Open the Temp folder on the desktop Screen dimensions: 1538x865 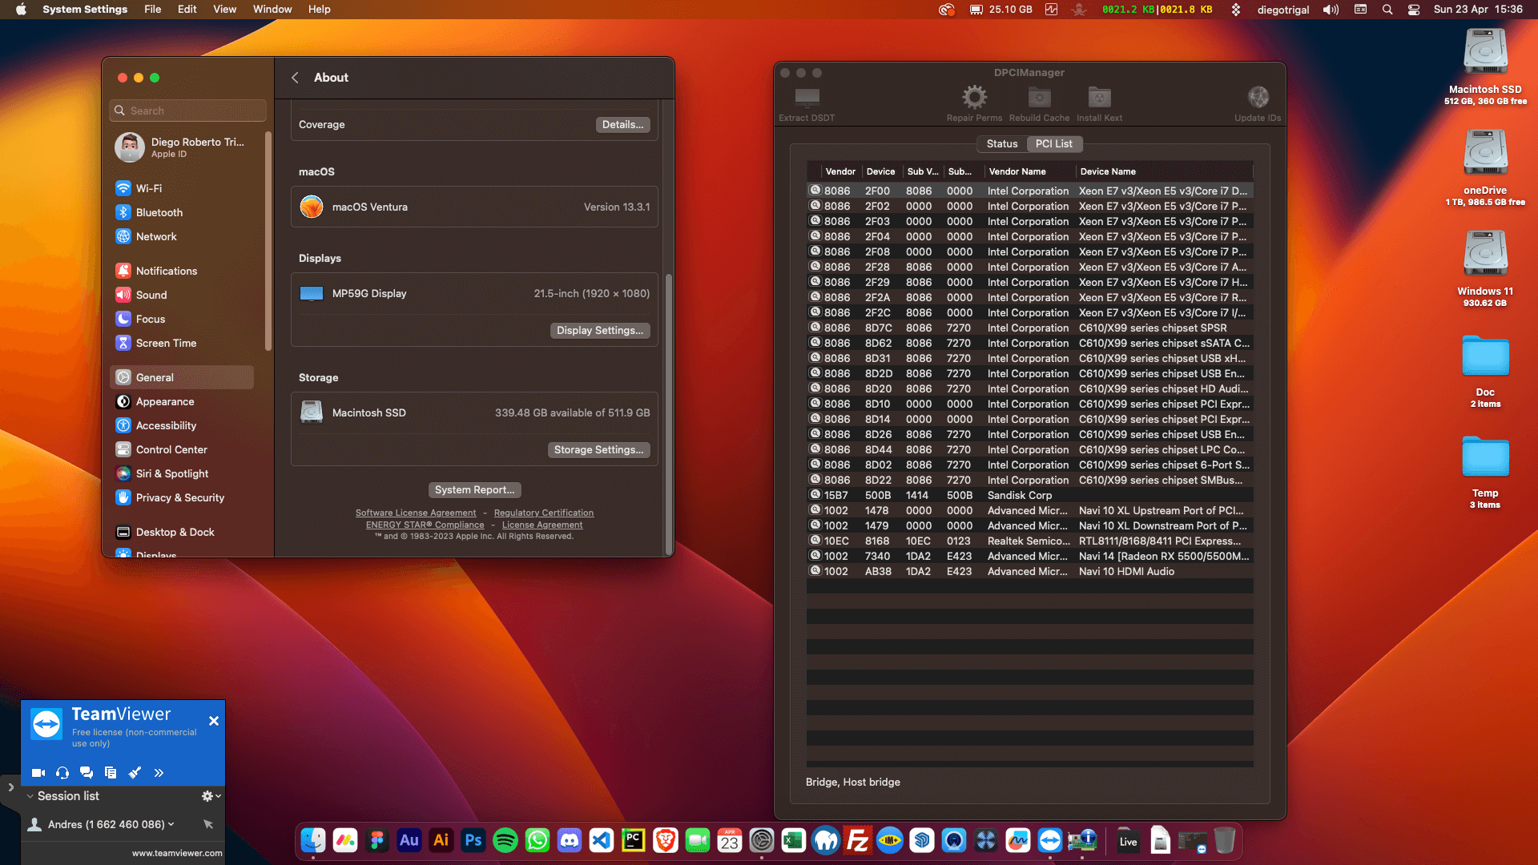[1485, 473]
